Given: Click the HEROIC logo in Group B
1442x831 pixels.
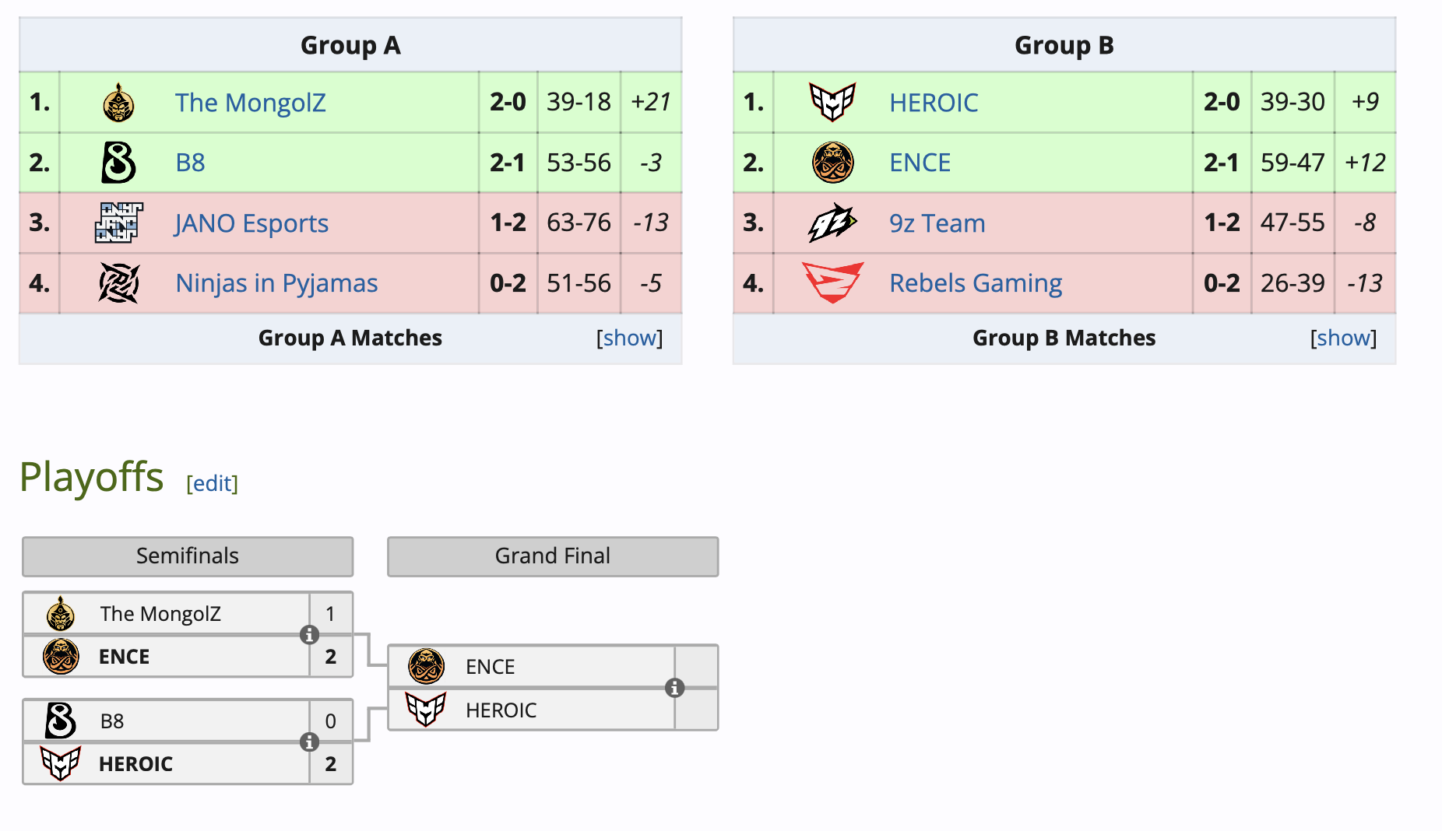Looking at the screenshot, I should tap(832, 102).
